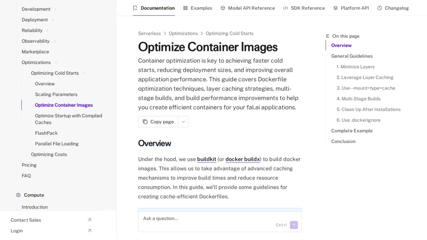The height and width of the screenshot is (240, 427).
Task: Open Scaling Parameters in sidebar
Action: tap(56, 94)
